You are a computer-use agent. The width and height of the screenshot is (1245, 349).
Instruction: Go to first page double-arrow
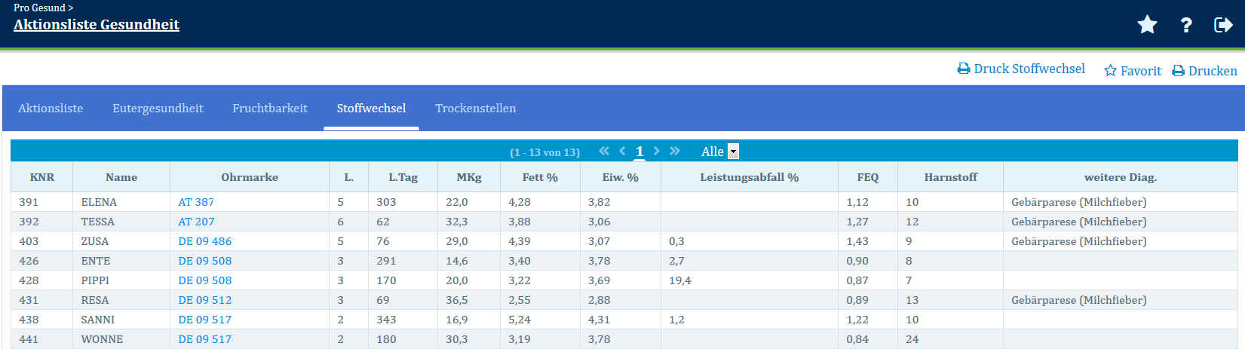pyautogui.click(x=604, y=151)
